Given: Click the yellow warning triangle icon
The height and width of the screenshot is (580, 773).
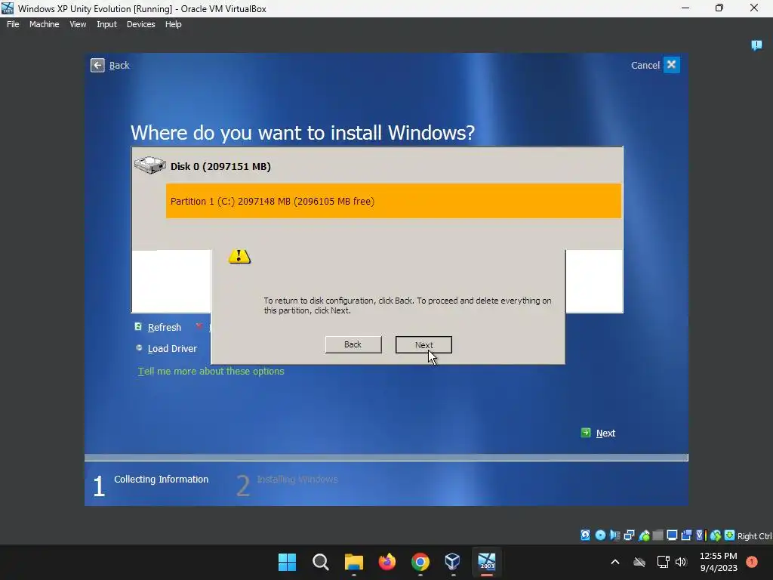Looking at the screenshot, I should click(239, 256).
